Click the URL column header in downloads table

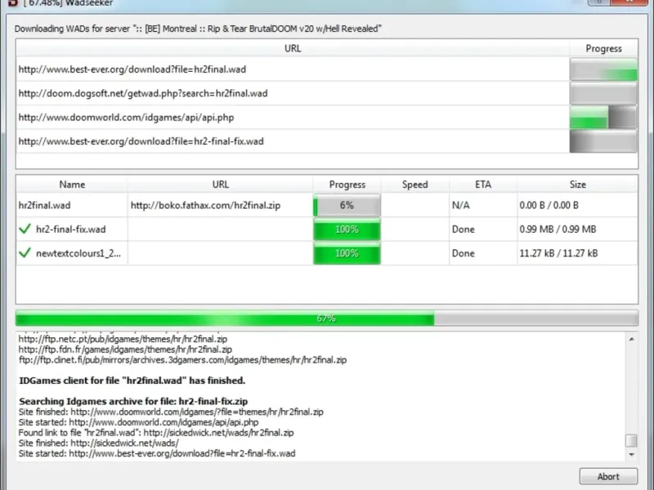(220, 185)
